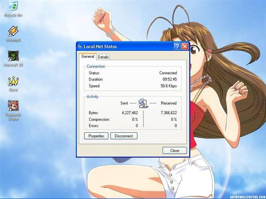266x199 pixels.
Task: Close the dialog with the red X button
Action: 185,46
